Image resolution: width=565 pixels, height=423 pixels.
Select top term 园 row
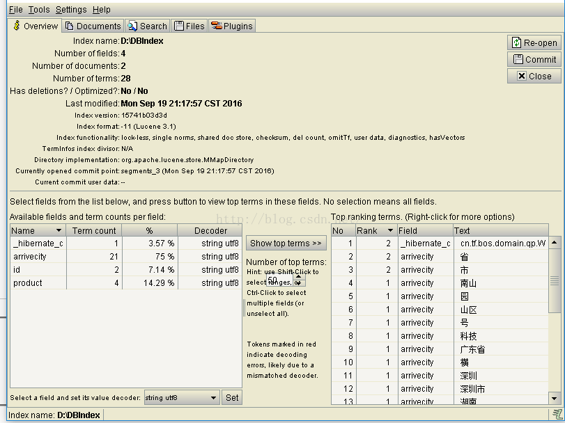point(440,296)
